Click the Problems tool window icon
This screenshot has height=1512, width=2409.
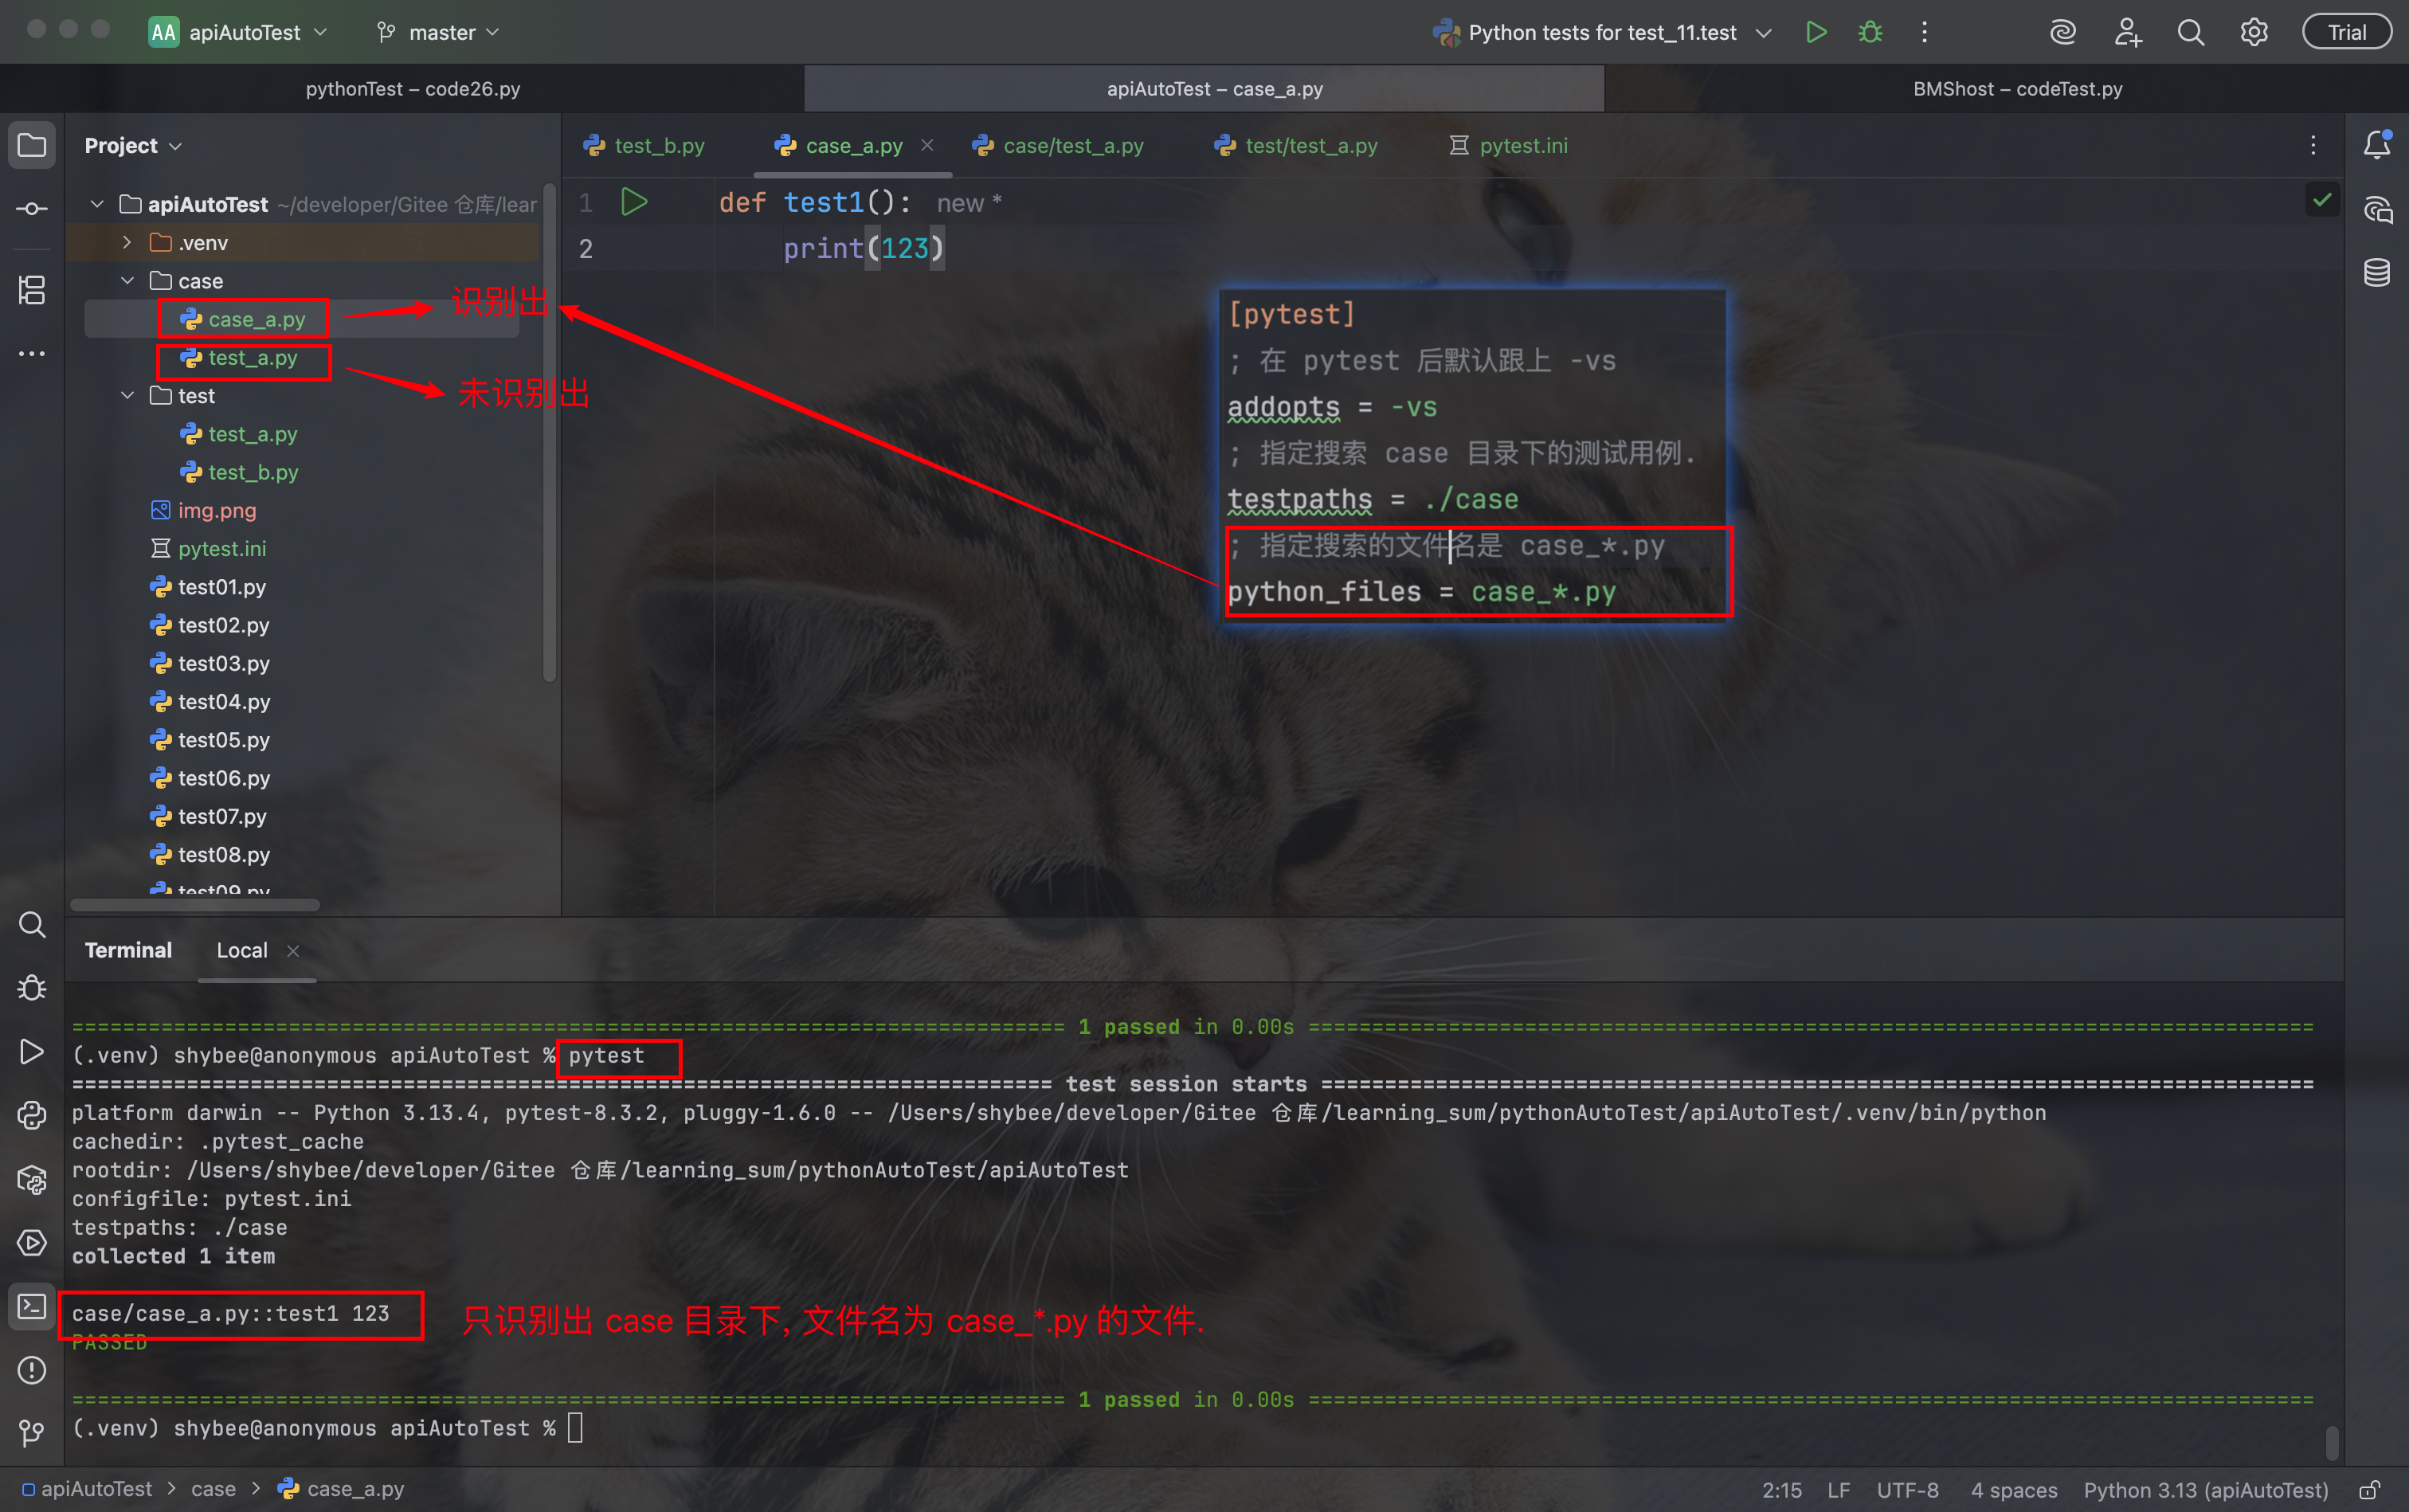point(32,1369)
